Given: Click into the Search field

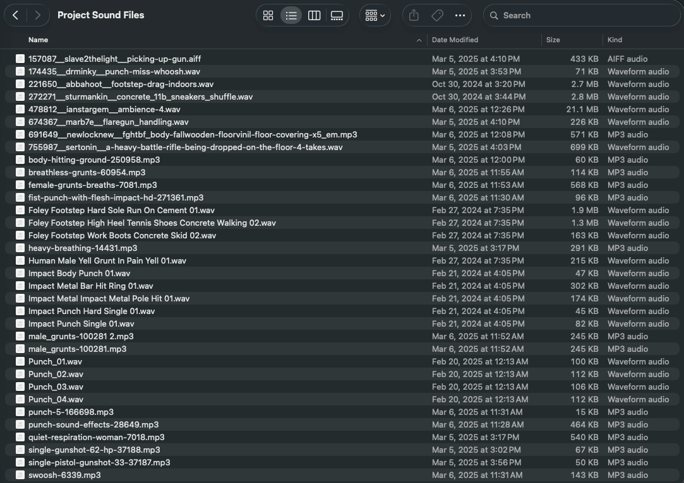Looking at the screenshot, I should coord(582,16).
